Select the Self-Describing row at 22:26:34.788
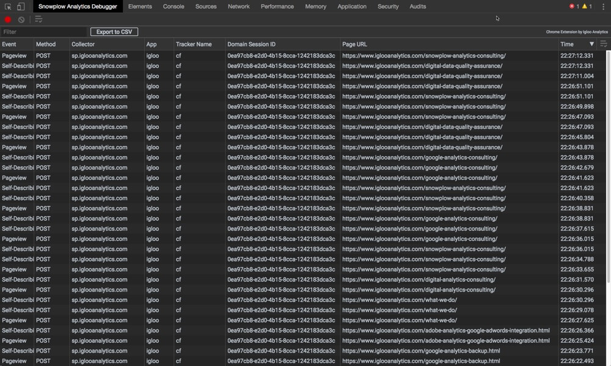The width and height of the screenshot is (611, 366). [x=303, y=259]
